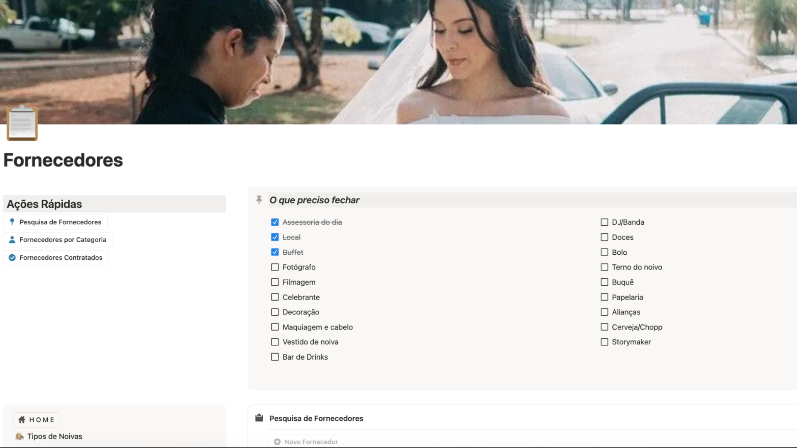Click the Tipos de Noivas emoji icon
Image resolution: width=797 pixels, height=448 pixels.
[20, 436]
